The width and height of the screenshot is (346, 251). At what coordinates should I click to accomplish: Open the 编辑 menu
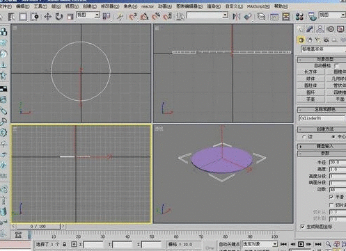click(x=23, y=6)
